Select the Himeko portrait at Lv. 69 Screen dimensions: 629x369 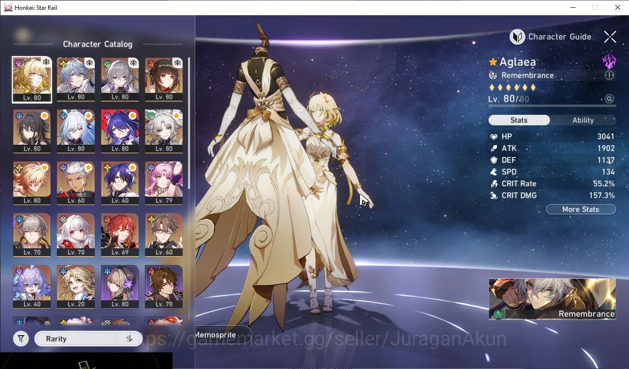[120, 235]
